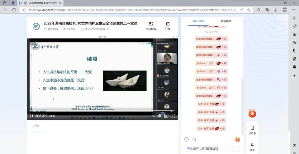This screenshot has width=299, height=154.
Task: Toggle the danmaku overlay in the player
Action: [166, 116]
